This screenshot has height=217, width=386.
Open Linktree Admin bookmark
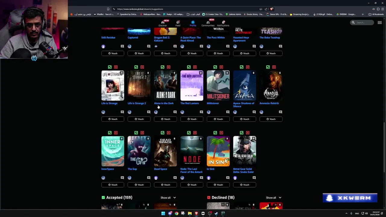(x=233, y=14)
